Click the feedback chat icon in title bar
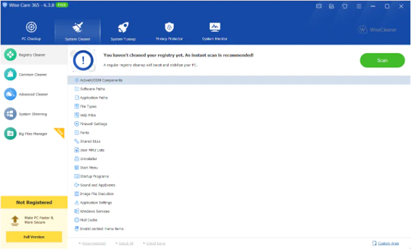Screen dimensions: 411x251 [319, 6]
